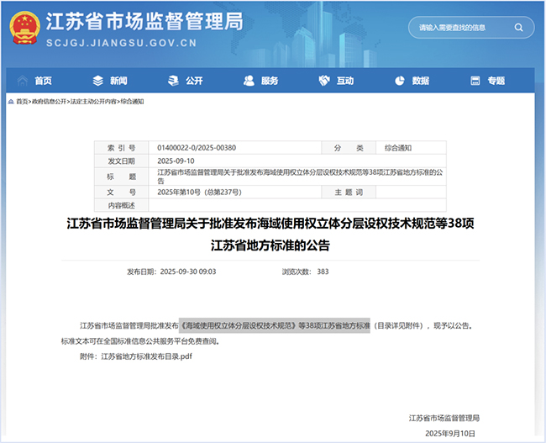Screen dimensions: 546x443
Task: Open attachment 江苏省地方标准发布目录.pdf
Action: [x=147, y=356]
